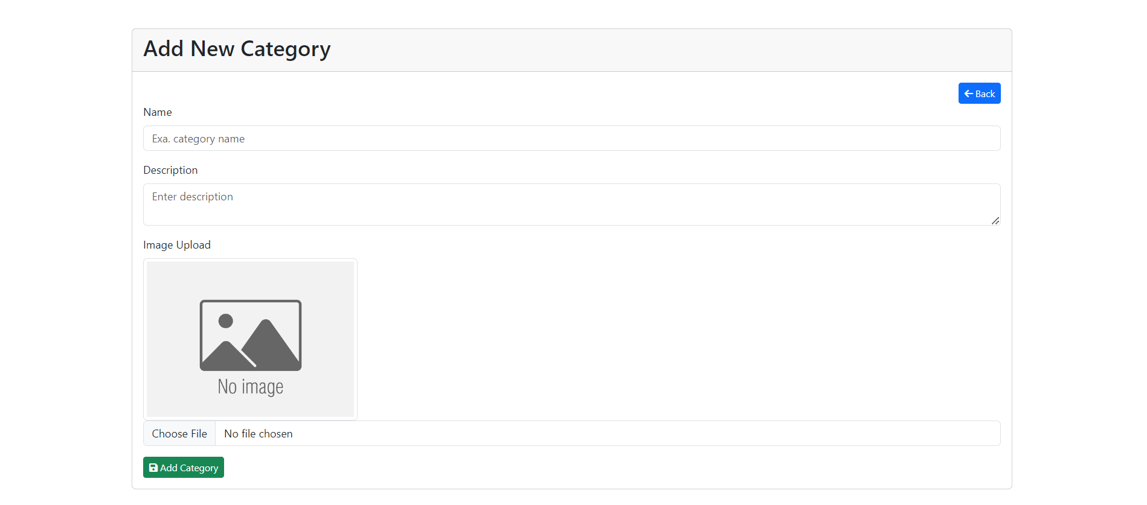Click the picture placeholder icon
1147x505 pixels.
coord(250,335)
